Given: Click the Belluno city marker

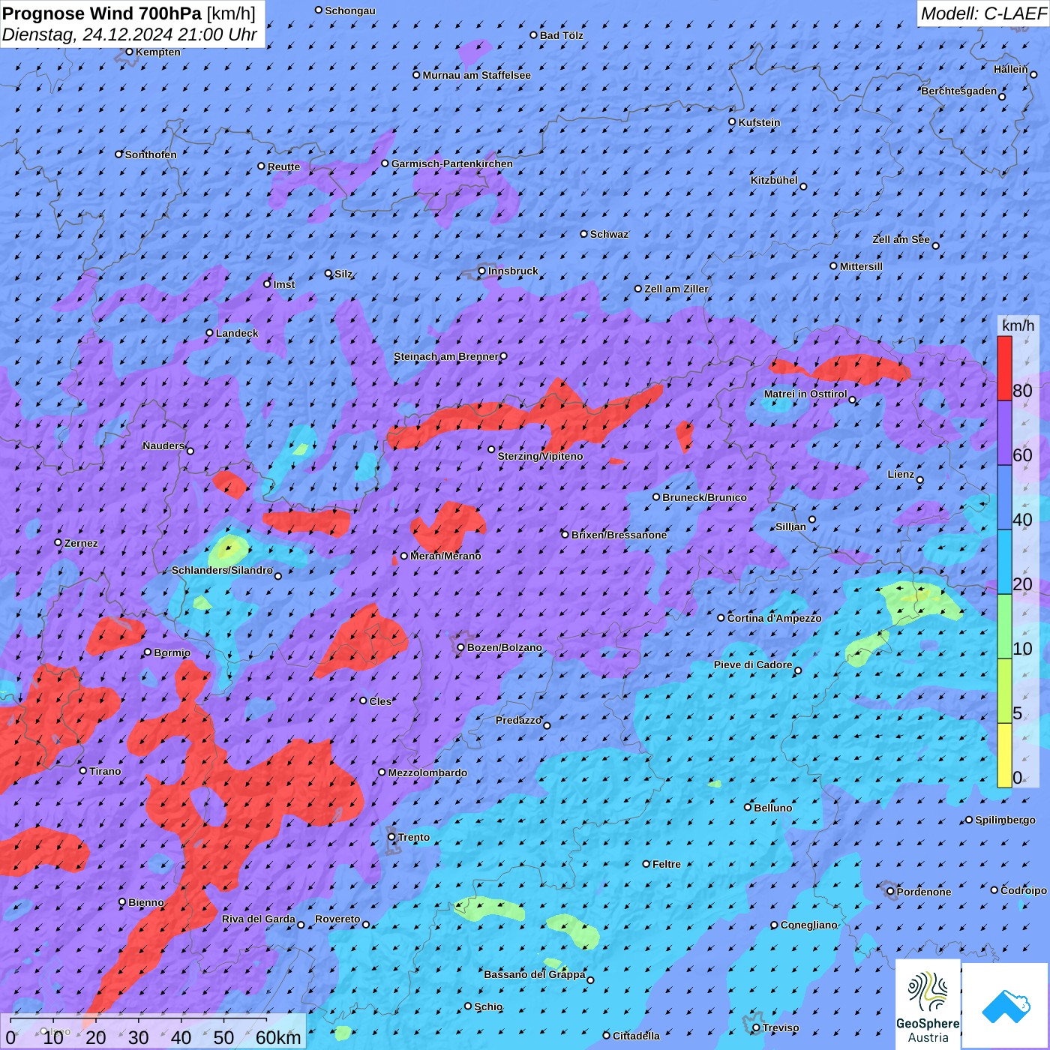Looking at the screenshot, I should [748, 807].
